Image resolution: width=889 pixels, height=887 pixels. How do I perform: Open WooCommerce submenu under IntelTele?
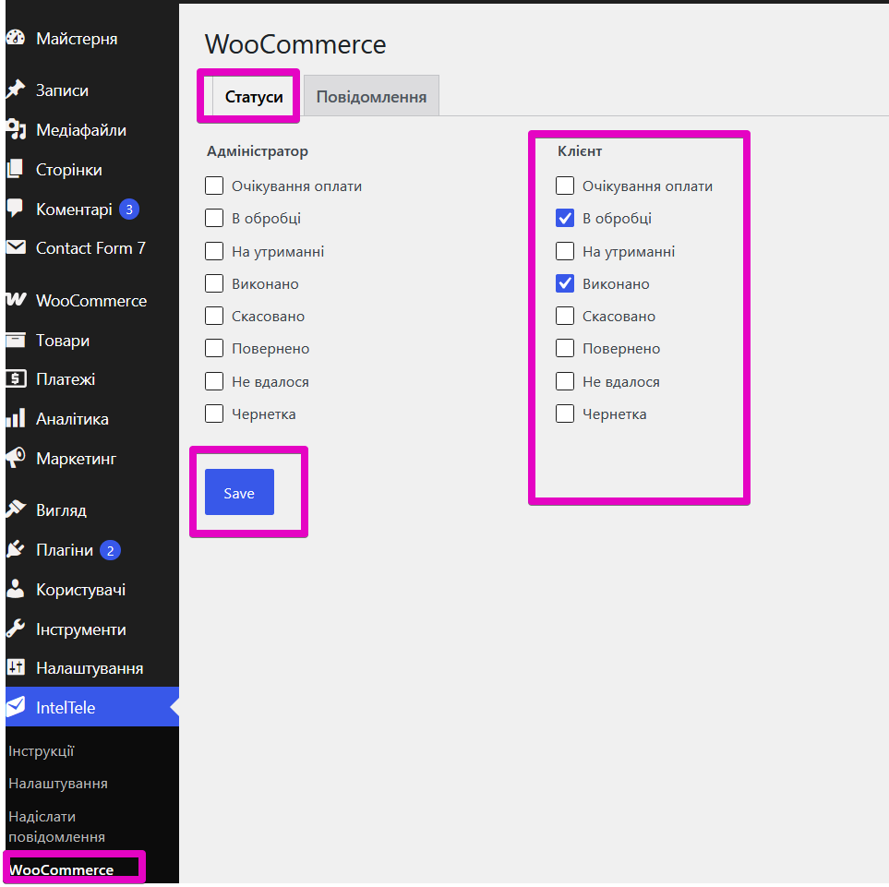point(61,869)
